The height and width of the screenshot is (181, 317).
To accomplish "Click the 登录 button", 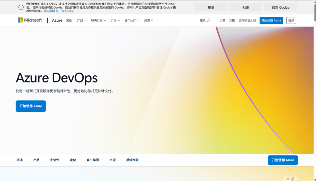I will pos(291,20).
